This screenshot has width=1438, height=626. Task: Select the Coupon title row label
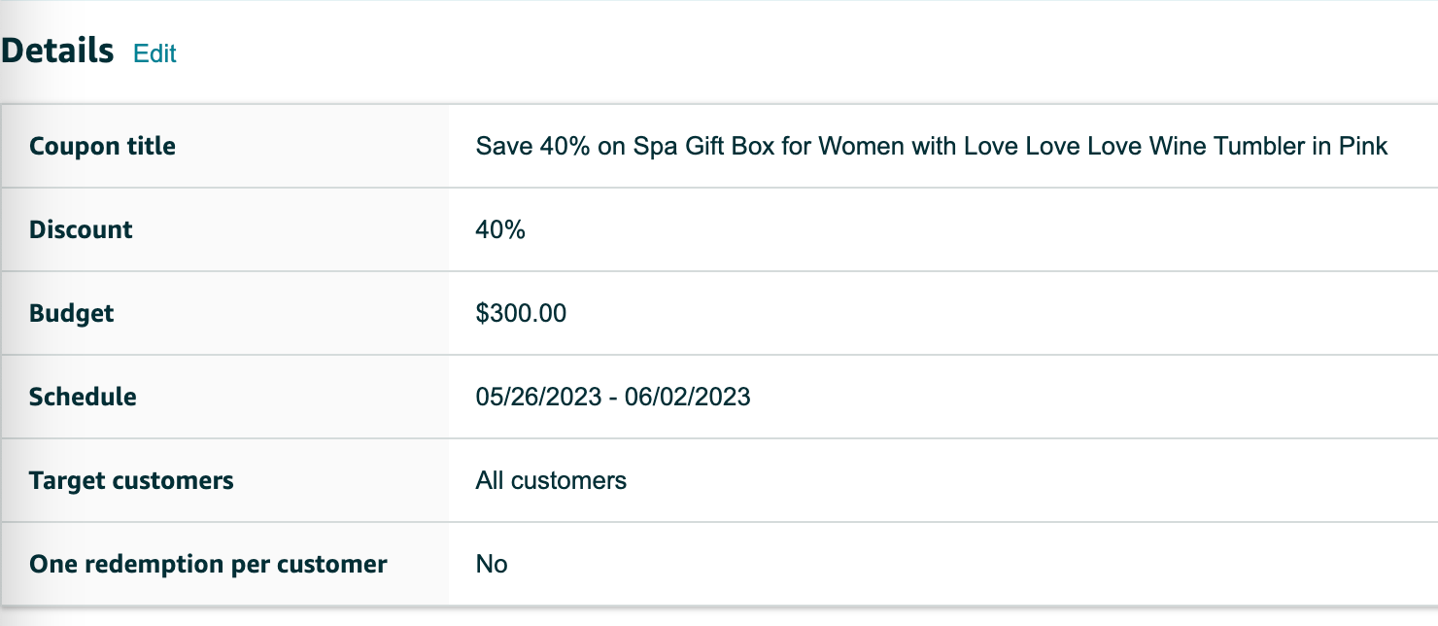[102, 147]
